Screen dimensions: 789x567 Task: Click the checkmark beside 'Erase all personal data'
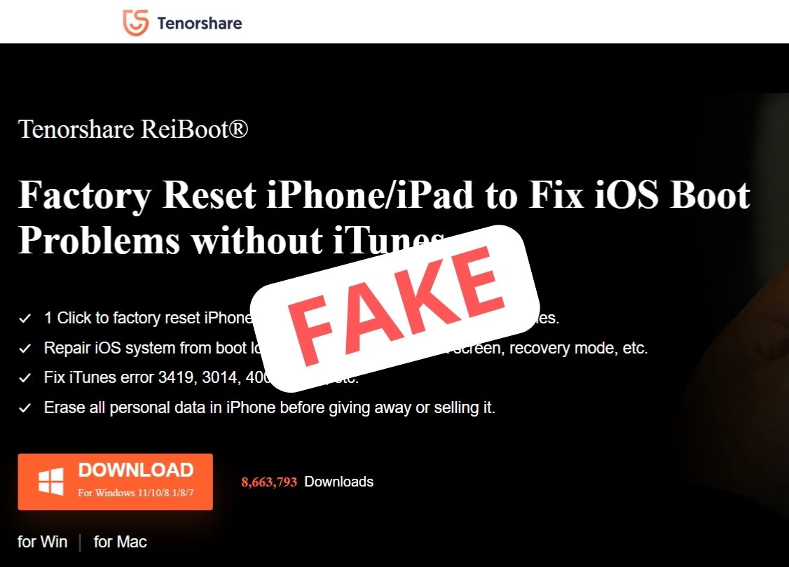tap(25, 407)
